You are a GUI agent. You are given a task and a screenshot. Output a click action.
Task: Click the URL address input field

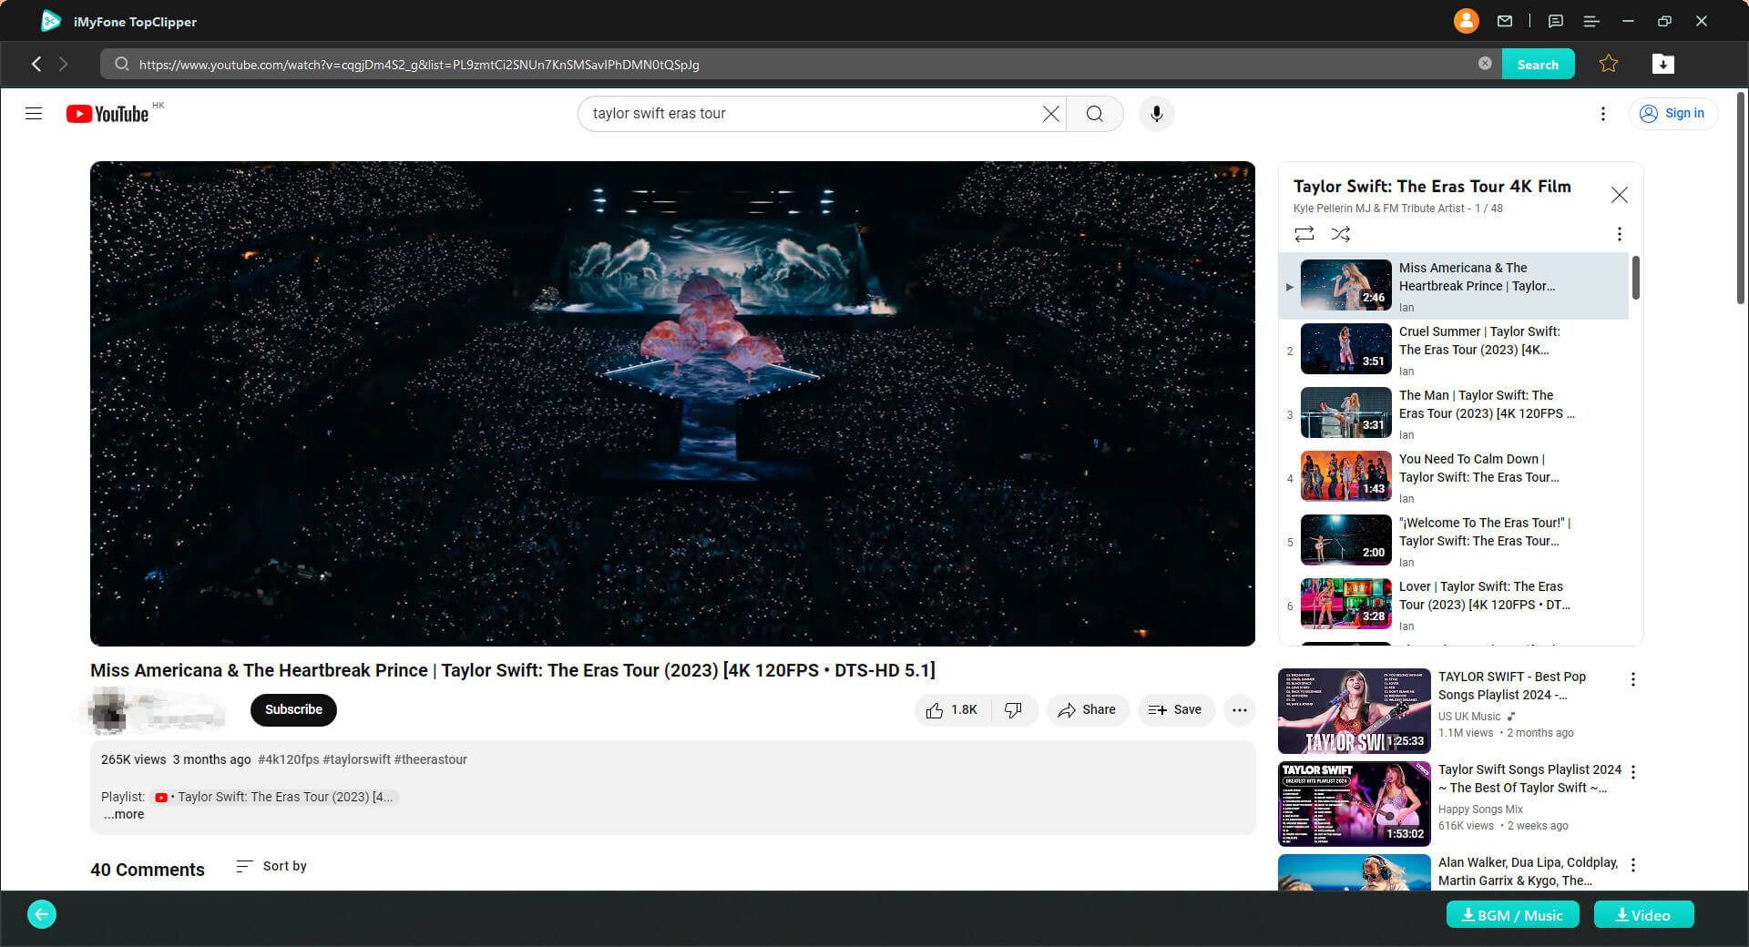point(802,64)
